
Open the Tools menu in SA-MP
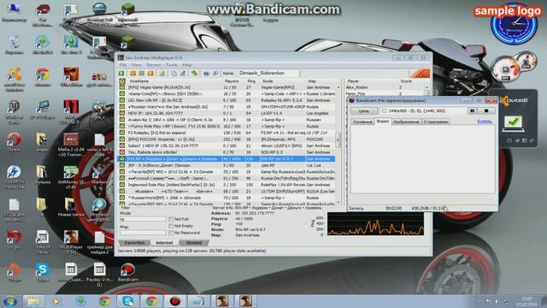coord(172,65)
